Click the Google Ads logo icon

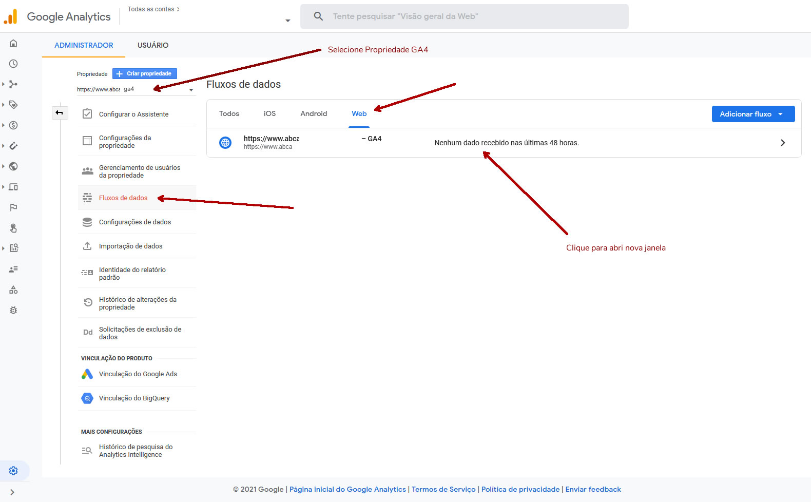click(x=87, y=374)
